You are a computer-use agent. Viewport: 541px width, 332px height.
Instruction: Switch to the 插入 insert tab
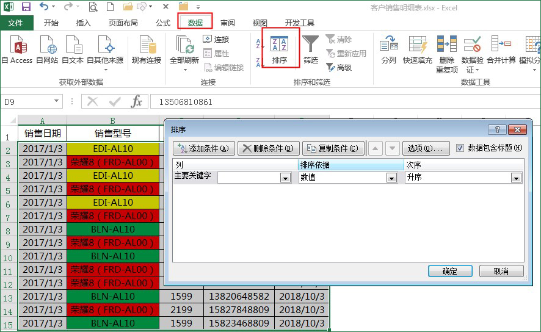point(84,23)
